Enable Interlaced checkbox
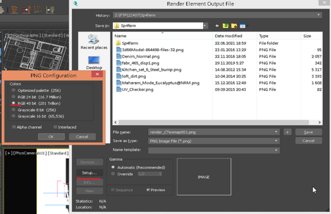This screenshot has height=214, width=331. tap(55, 127)
